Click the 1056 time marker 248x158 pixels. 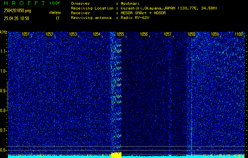click(144, 34)
